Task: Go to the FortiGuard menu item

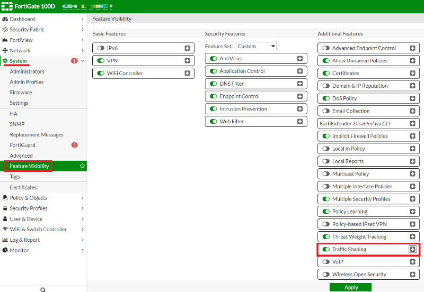Action: tap(22, 145)
